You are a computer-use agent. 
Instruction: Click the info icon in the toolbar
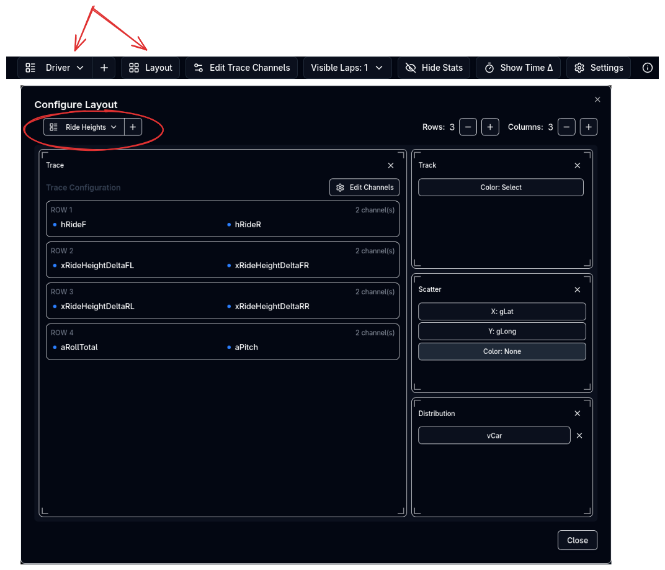pos(647,68)
